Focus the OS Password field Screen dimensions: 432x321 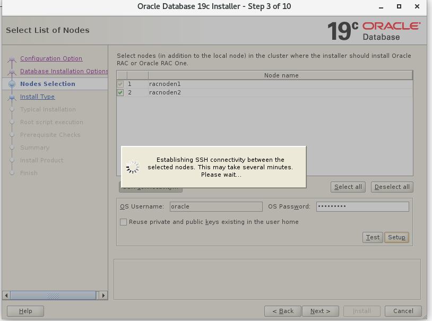(x=362, y=206)
